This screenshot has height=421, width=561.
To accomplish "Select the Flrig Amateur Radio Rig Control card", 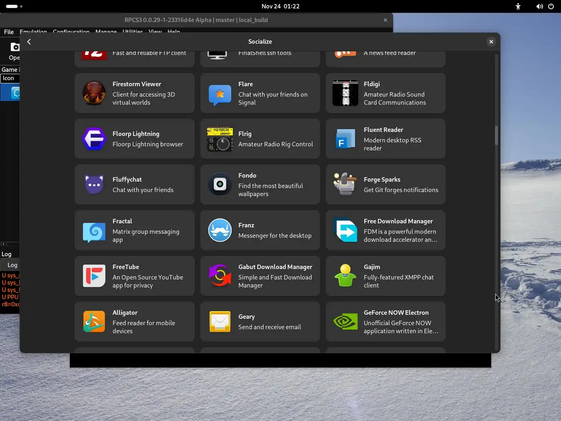I will click(x=260, y=139).
